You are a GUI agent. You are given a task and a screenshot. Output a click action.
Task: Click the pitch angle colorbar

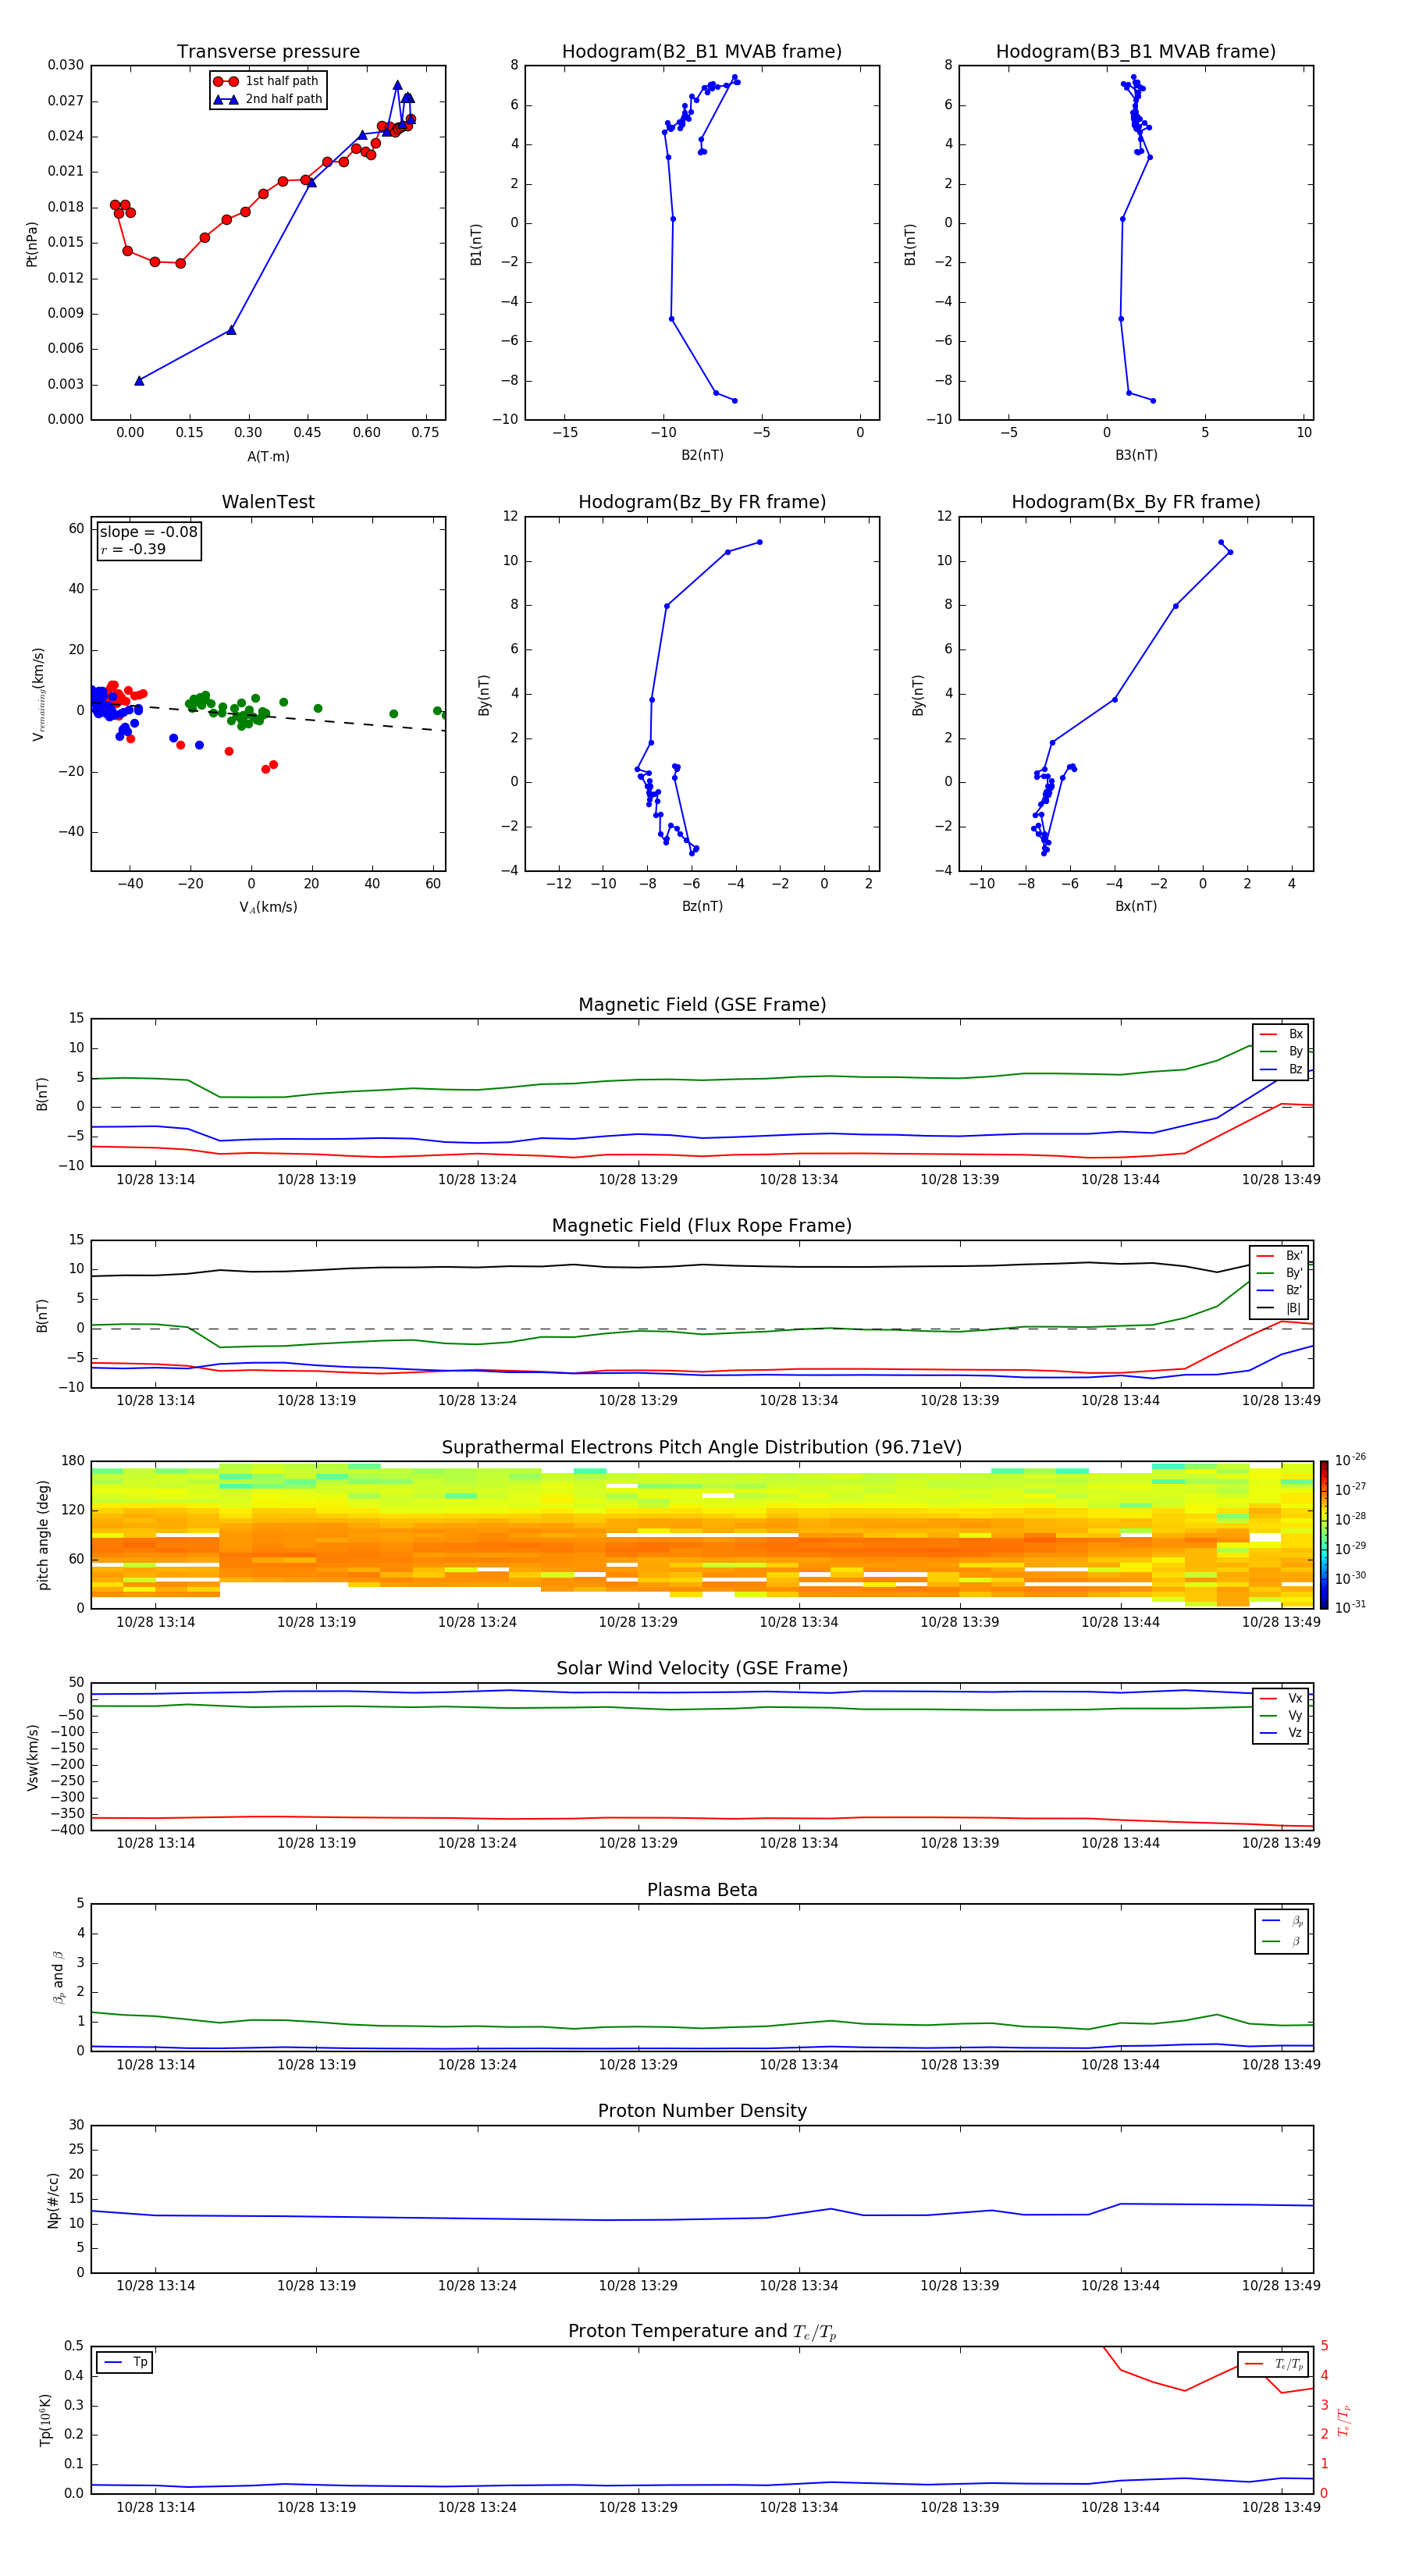pyautogui.click(x=1324, y=1535)
